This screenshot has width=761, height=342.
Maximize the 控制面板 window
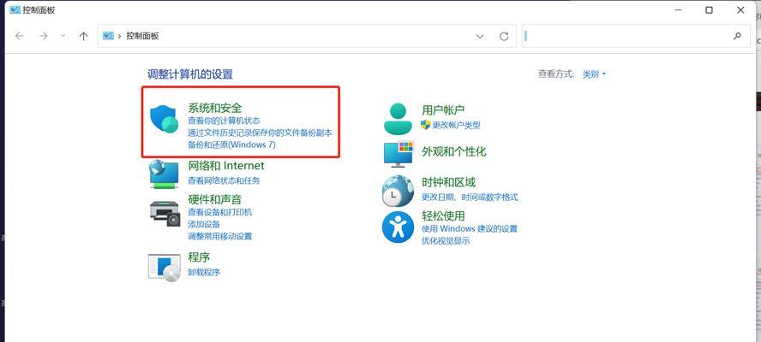tap(709, 9)
